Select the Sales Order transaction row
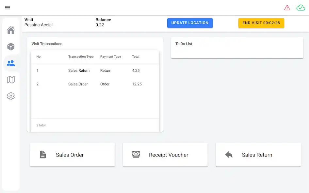309x193 pixels. (95, 84)
